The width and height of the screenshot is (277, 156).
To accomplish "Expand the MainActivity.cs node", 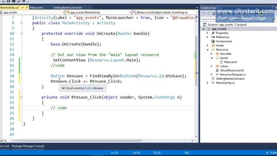I will point(208,83).
